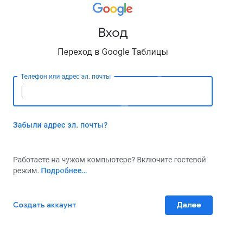229x240 pixels.
Task: Click the "Работаете на чужом компьютере?" text
Action: point(74,160)
